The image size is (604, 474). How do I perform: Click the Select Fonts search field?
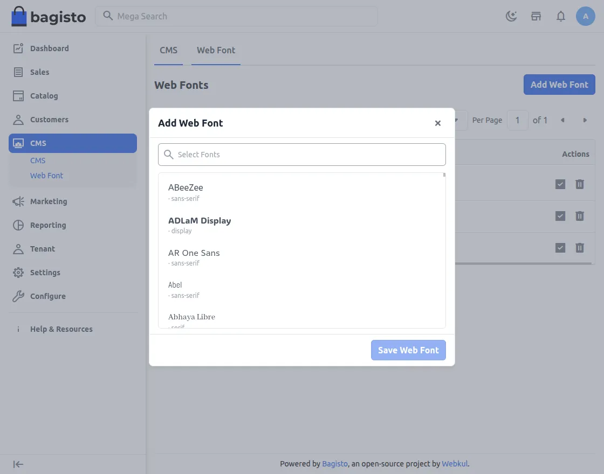pyautogui.click(x=302, y=155)
